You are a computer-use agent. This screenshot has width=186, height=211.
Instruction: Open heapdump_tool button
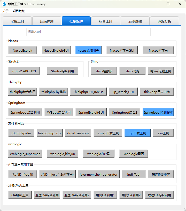click(50, 133)
